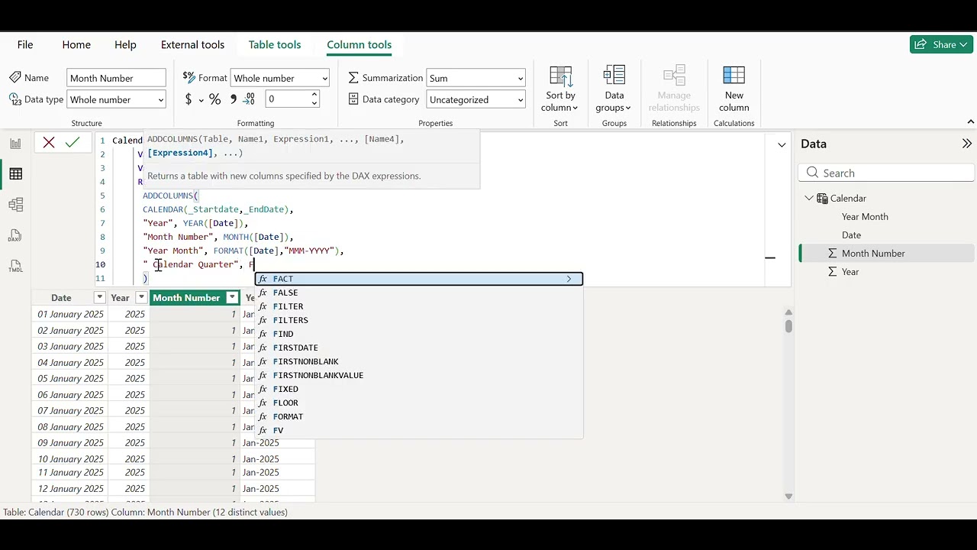Switch to Table view sidebar icon
Viewport: 977px width, 550px height.
pyautogui.click(x=15, y=174)
